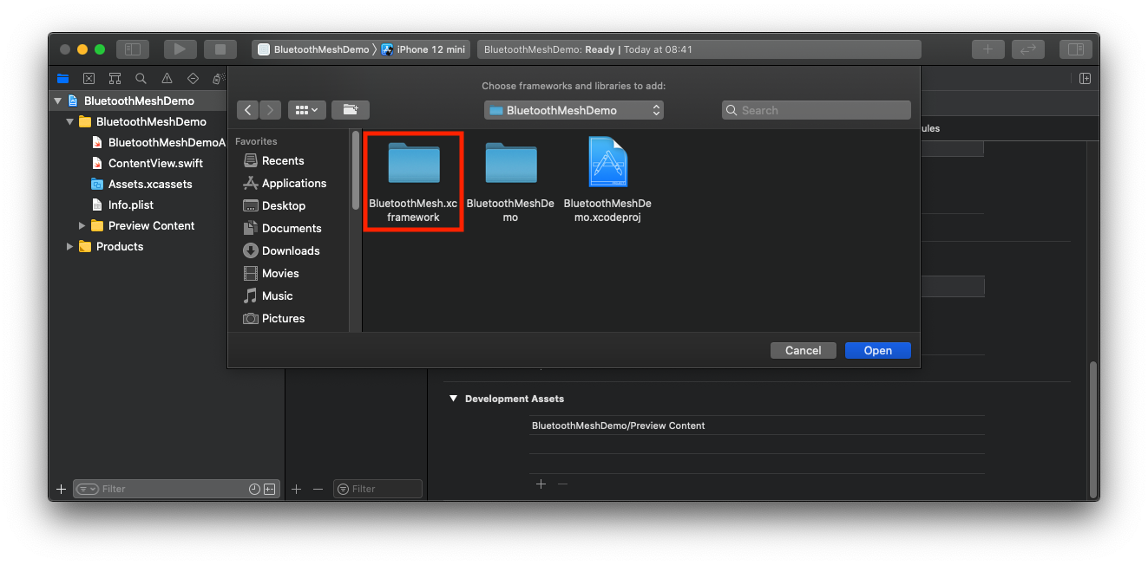
Task: Open the Find navigator magnifier icon
Action: pyautogui.click(x=141, y=78)
